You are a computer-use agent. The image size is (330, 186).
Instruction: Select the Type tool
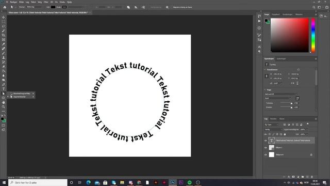tap(4, 89)
